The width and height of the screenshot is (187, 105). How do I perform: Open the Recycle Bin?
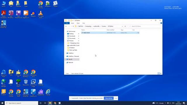point(26,83)
